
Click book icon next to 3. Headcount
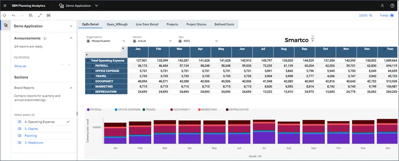pyautogui.click(x=19, y=143)
